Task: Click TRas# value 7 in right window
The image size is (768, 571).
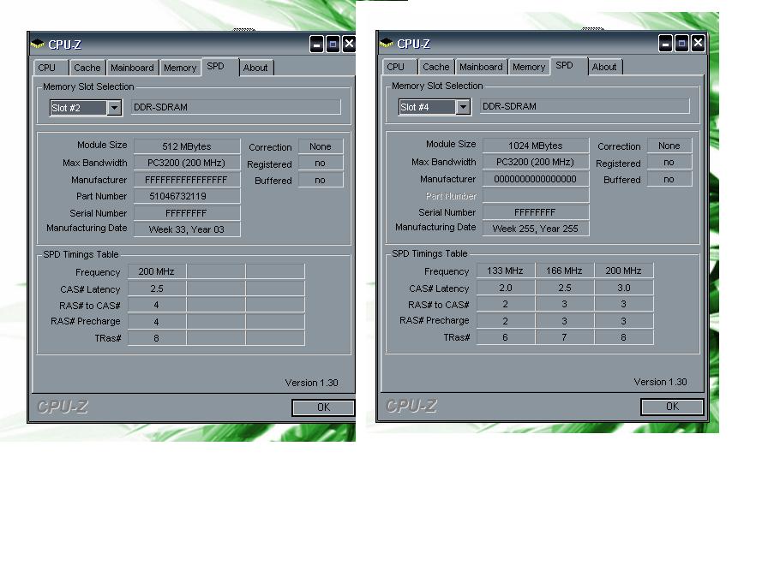Action: click(x=564, y=337)
